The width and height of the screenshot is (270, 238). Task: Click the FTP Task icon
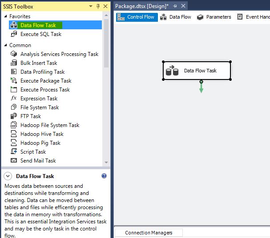[x=14, y=116]
